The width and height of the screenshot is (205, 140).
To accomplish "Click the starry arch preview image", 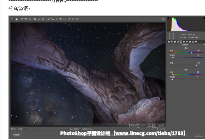I will (88, 74).
